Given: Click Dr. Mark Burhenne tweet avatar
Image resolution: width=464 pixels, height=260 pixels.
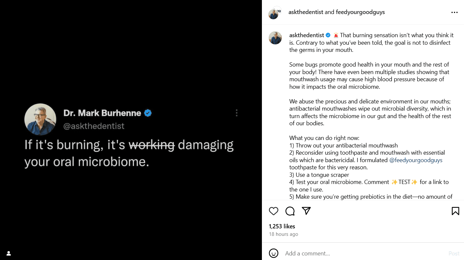Looking at the screenshot, I should (40, 119).
